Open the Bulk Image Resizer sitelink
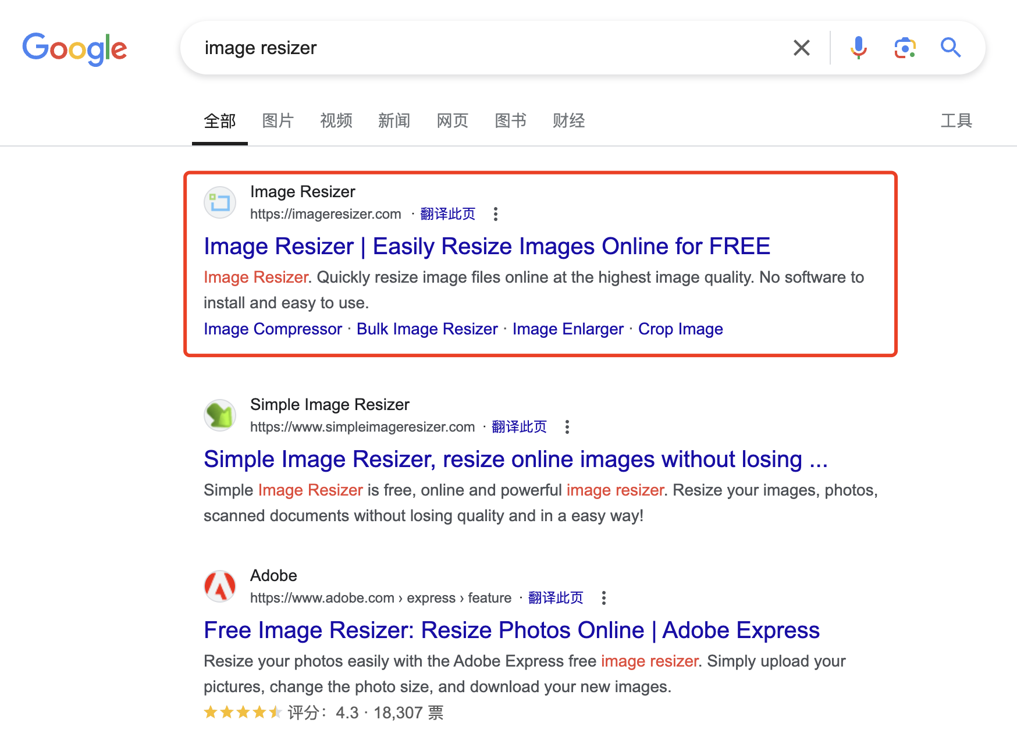The height and width of the screenshot is (748, 1017). [x=427, y=329]
